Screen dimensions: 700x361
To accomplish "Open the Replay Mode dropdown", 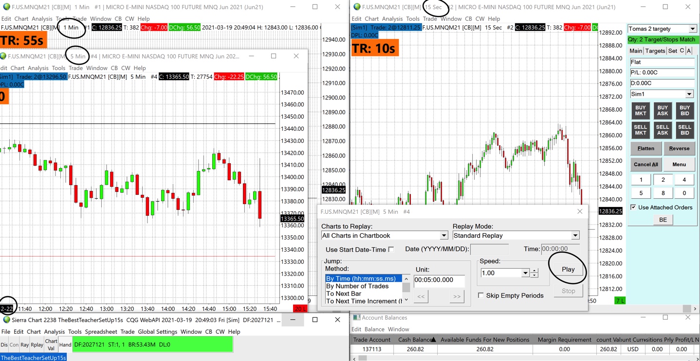I will (x=575, y=236).
